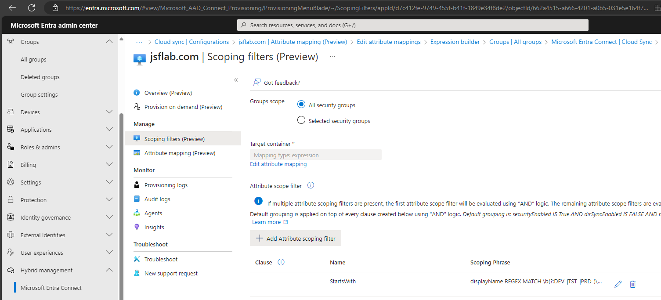This screenshot has height=300, width=661.
Task: Expand the Devices section
Action: (x=109, y=112)
